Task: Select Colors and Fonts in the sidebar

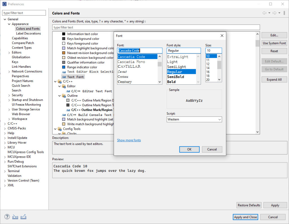Action: [28, 28]
